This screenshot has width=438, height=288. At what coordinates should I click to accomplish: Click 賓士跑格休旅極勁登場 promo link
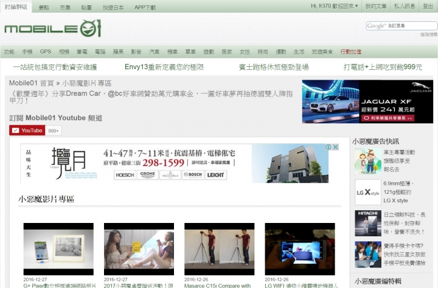[274, 67]
